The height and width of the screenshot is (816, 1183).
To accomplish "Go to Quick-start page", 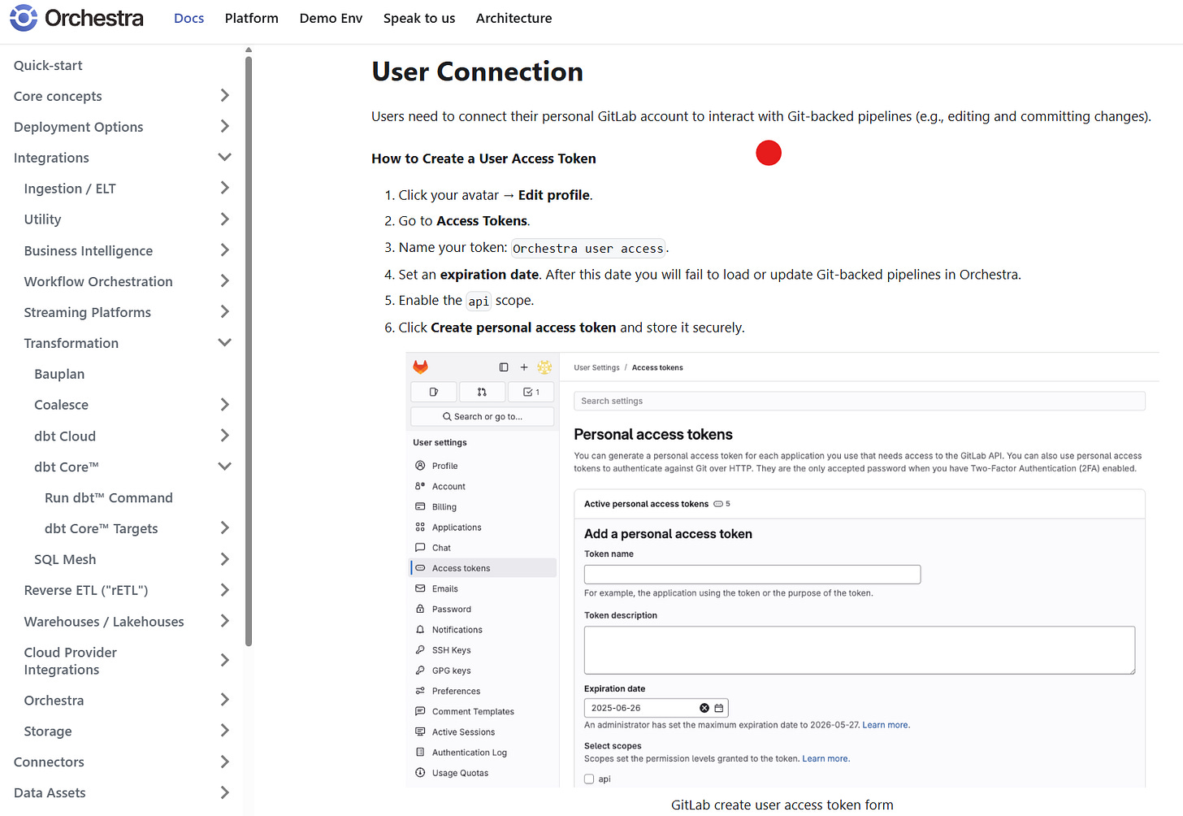I will coord(48,65).
